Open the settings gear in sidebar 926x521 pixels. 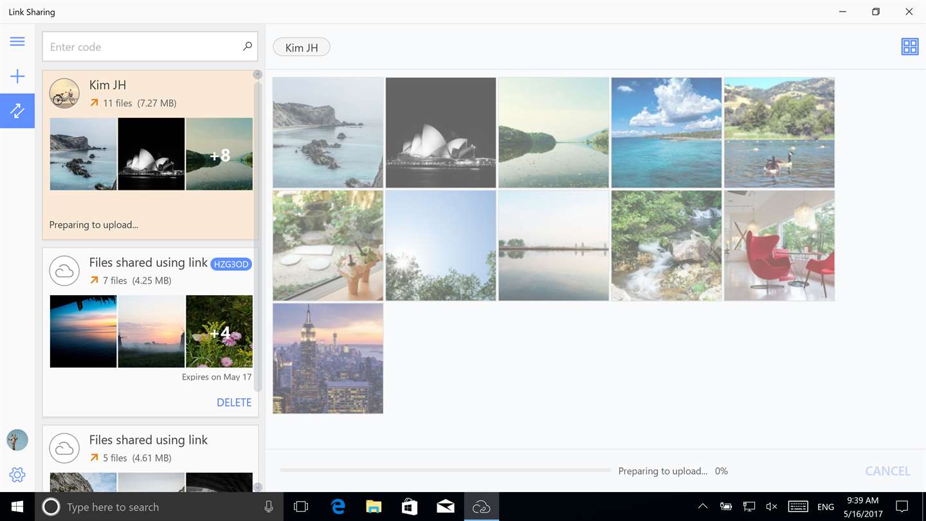coord(17,475)
